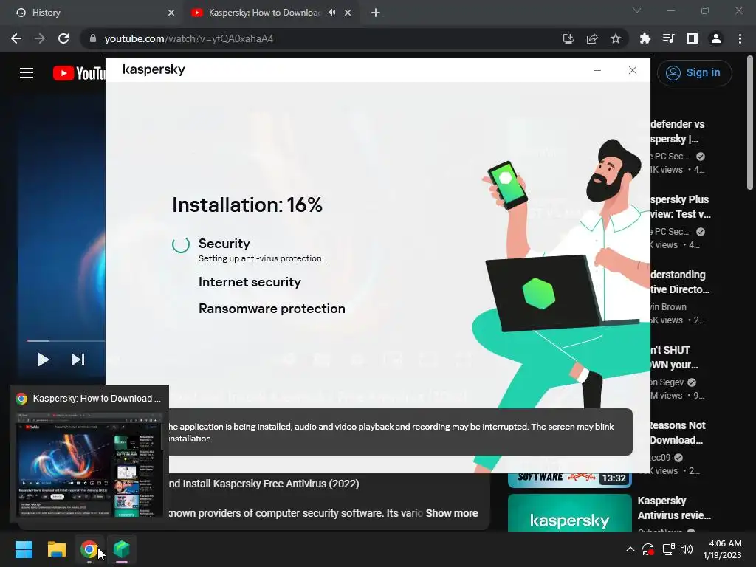Open a new browser tab
The height and width of the screenshot is (567, 756).
point(376,13)
